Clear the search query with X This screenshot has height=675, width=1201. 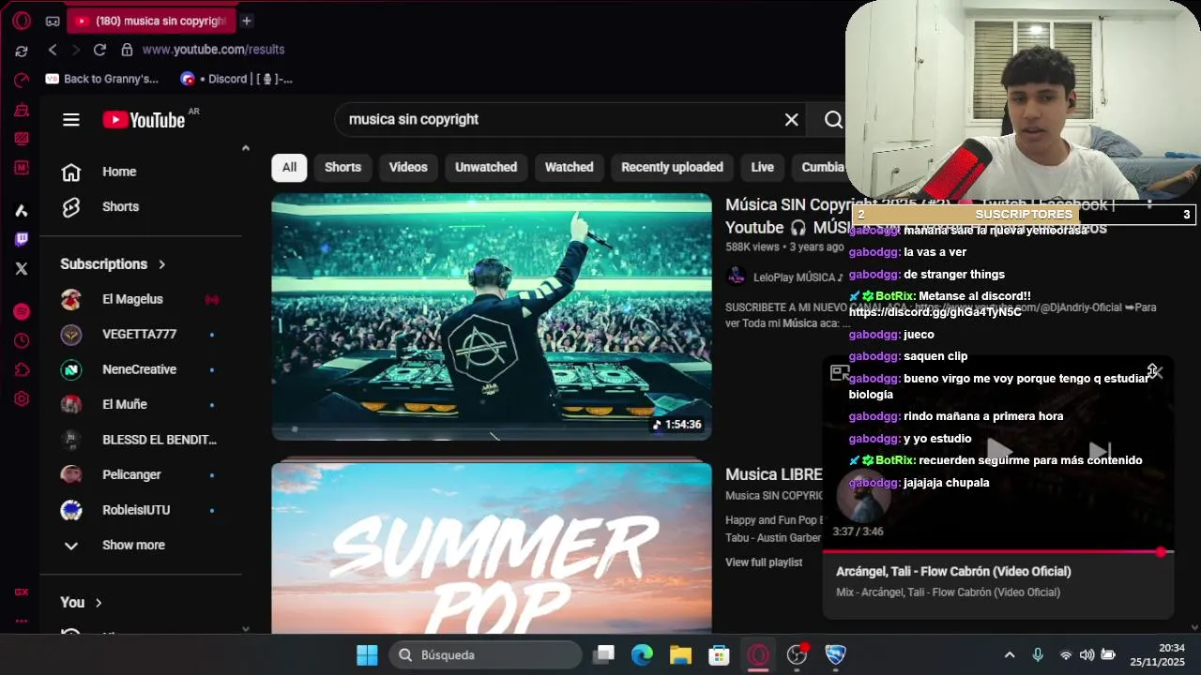click(x=791, y=119)
